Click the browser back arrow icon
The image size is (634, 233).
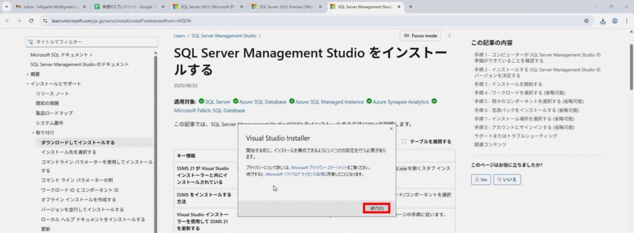pos(7,20)
